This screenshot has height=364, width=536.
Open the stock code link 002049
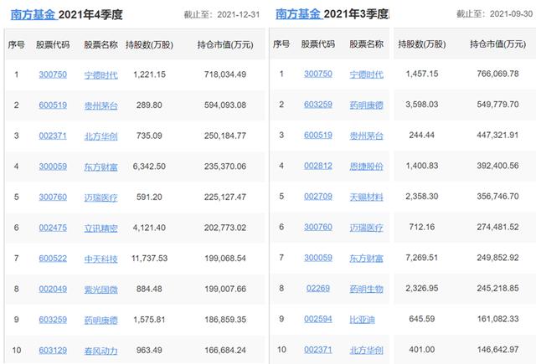(53, 290)
